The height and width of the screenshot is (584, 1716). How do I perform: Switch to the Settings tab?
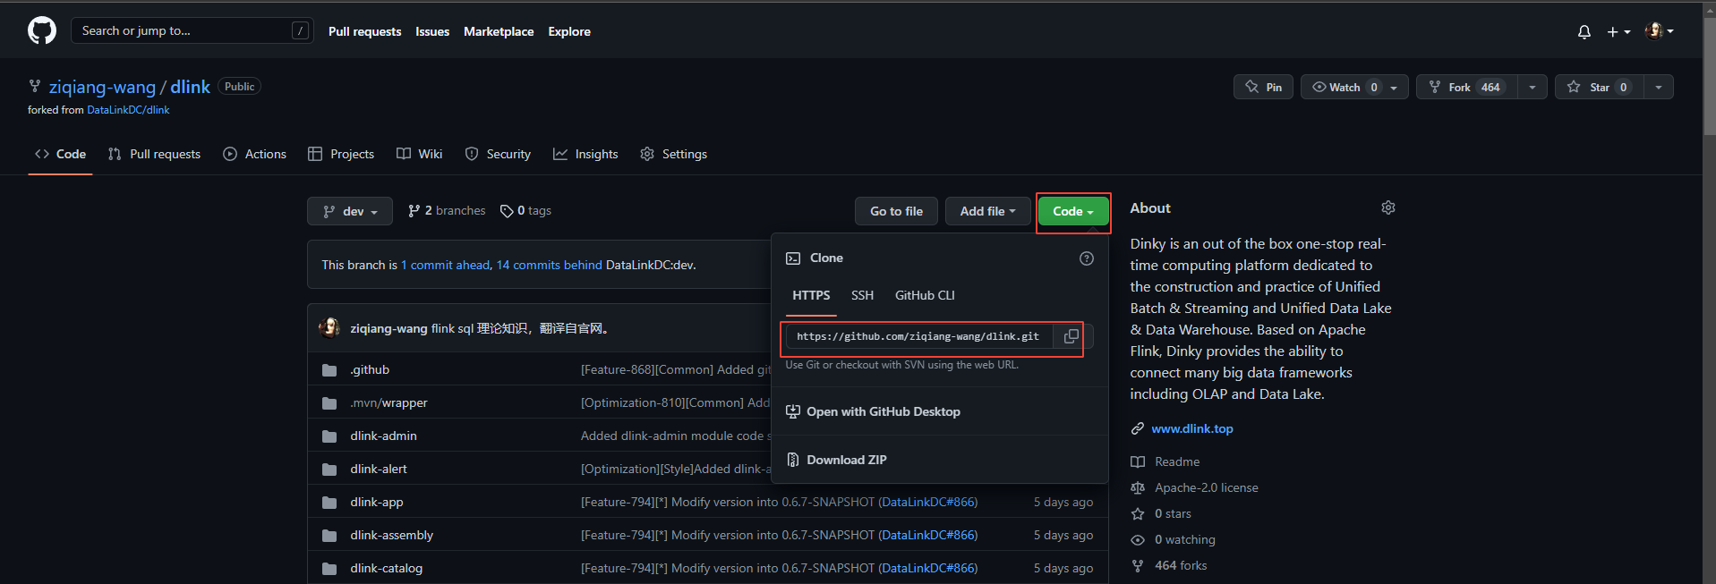point(674,154)
